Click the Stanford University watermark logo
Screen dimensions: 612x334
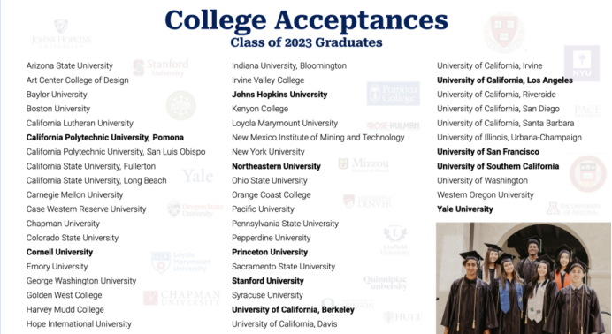coord(161,67)
